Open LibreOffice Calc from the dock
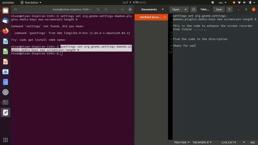258x145 pixels. tap(5, 52)
